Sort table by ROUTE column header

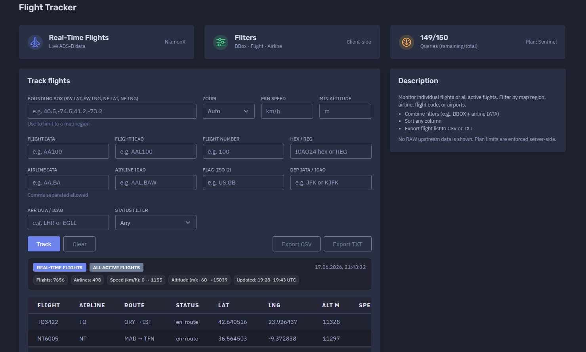point(134,305)
